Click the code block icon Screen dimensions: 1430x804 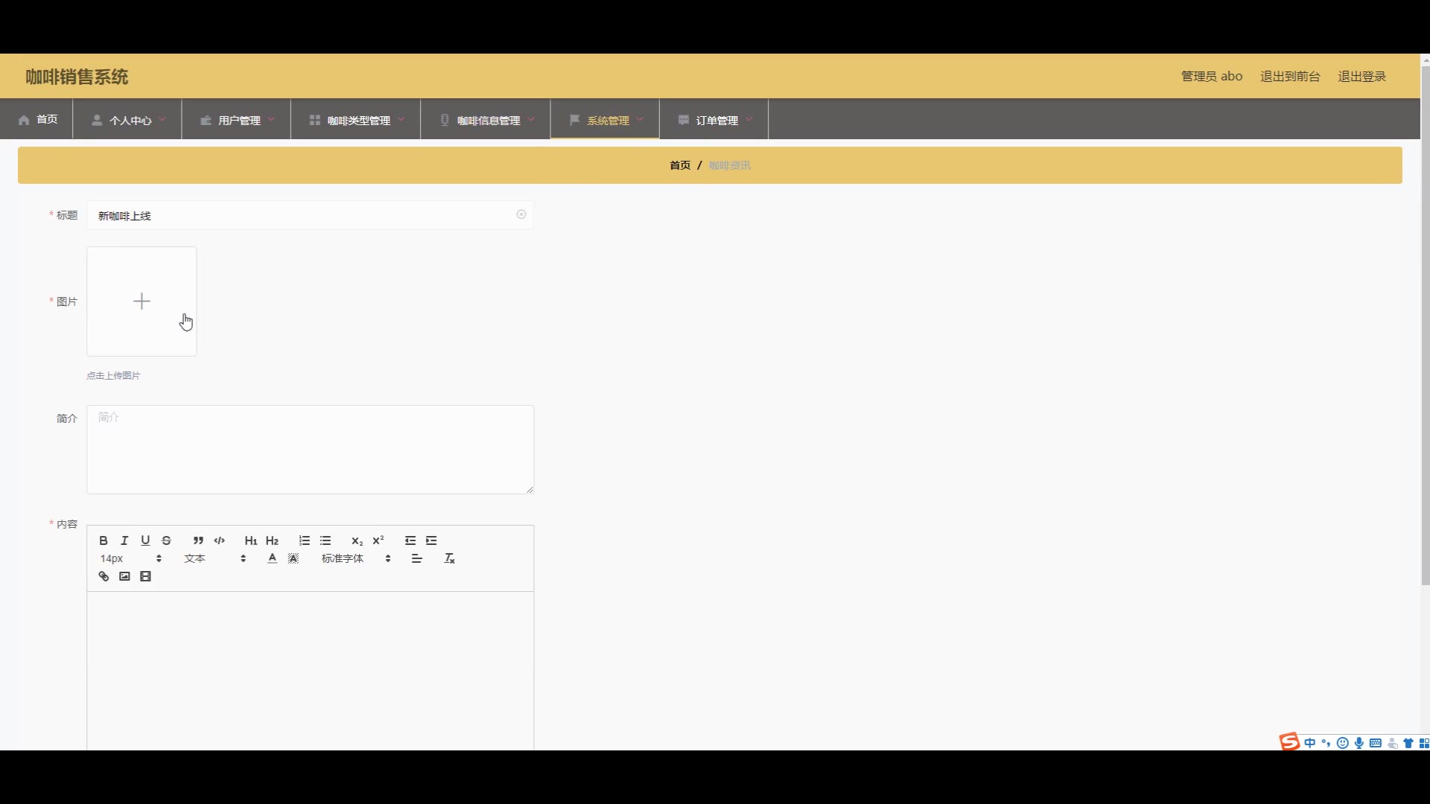[x=219, y=540]
